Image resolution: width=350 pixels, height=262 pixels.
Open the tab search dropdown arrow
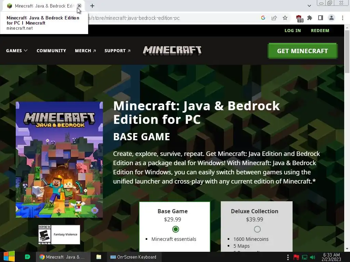309,6
